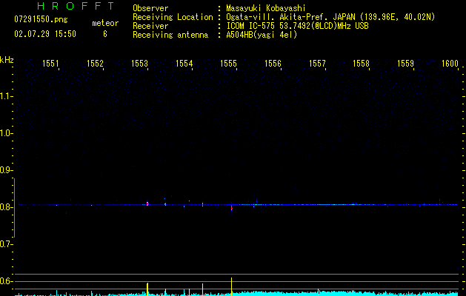
Task: Click the meteor label
Action: tap(105, 23)
